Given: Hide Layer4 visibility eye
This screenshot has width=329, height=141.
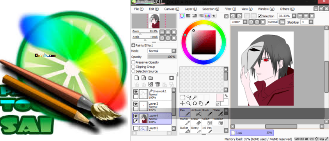Looking at the screenshot, I should tap(136, 116).
